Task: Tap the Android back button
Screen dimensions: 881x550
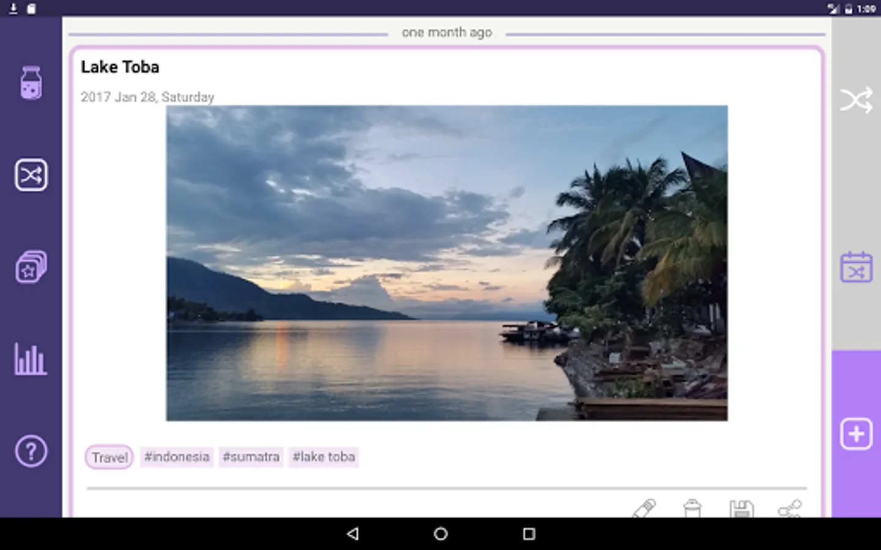Action: [x=352, y=533]
